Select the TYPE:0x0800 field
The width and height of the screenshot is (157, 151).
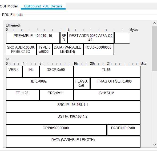pos(45,49)
